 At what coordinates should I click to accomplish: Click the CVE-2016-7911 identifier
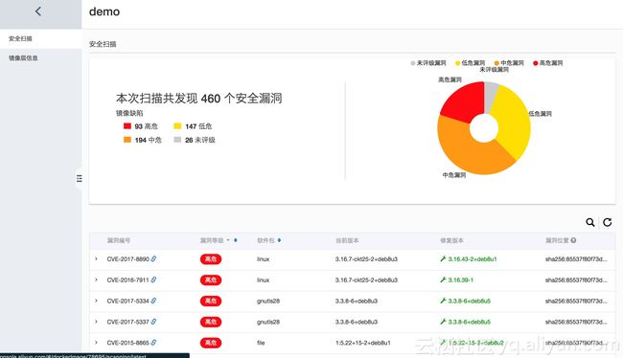(127, 280)
